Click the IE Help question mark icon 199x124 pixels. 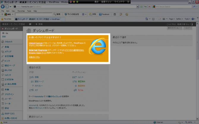pyautogui.click(x=193, y=19)
